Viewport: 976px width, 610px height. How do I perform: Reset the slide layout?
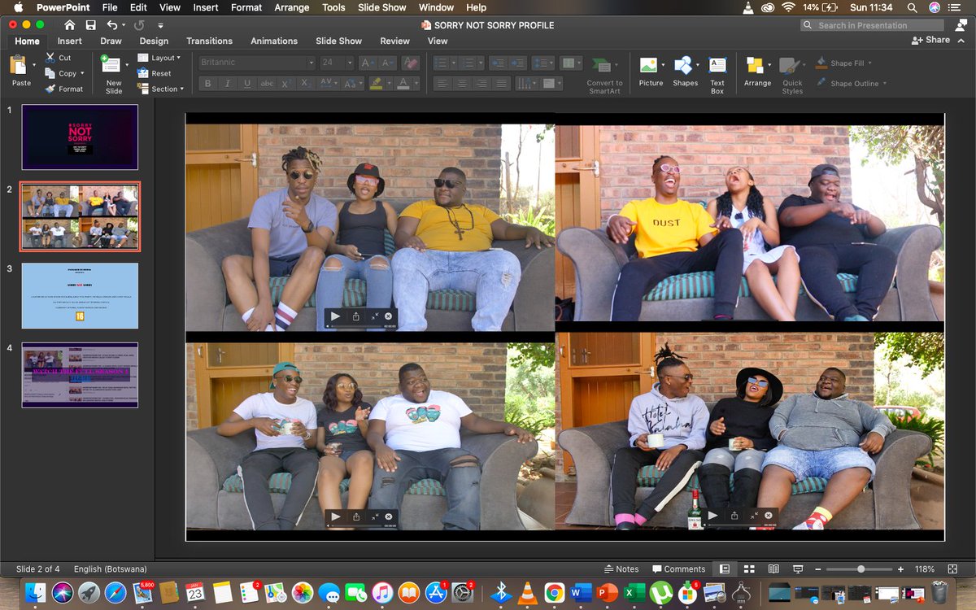(x=155, y=73)
